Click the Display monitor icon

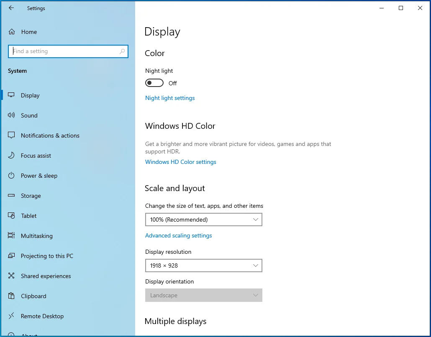pos(11,95)
